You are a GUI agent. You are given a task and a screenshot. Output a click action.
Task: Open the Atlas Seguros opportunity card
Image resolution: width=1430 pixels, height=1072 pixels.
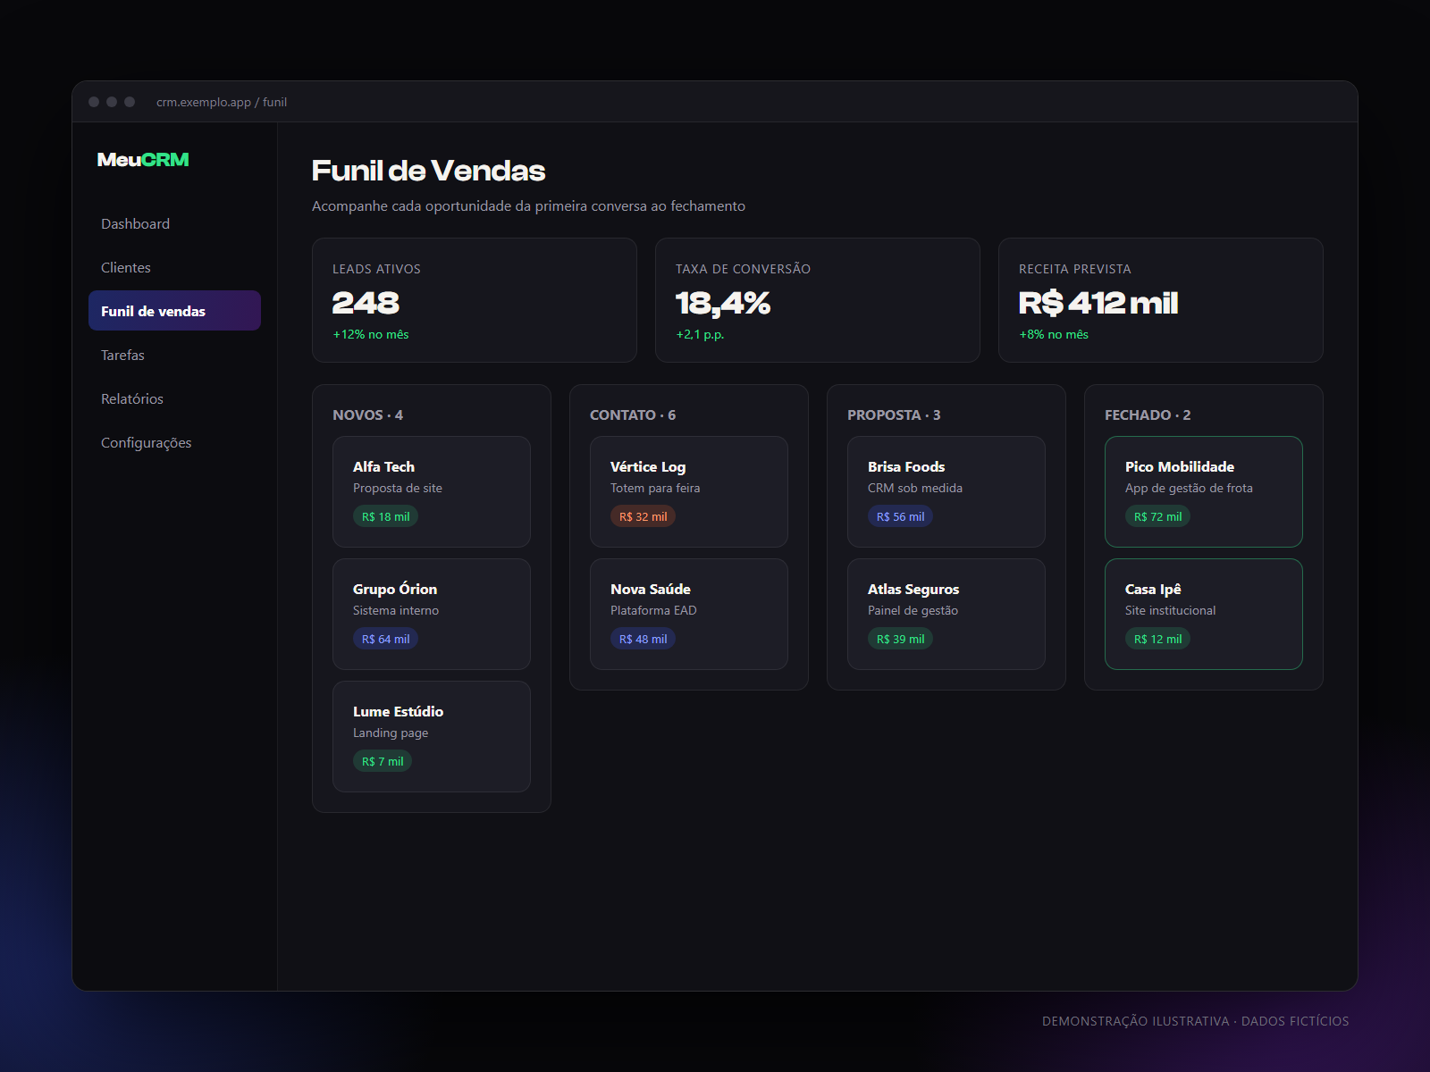point(946,614)
